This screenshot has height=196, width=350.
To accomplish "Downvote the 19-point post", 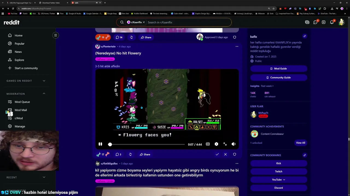I will (107, 37).
